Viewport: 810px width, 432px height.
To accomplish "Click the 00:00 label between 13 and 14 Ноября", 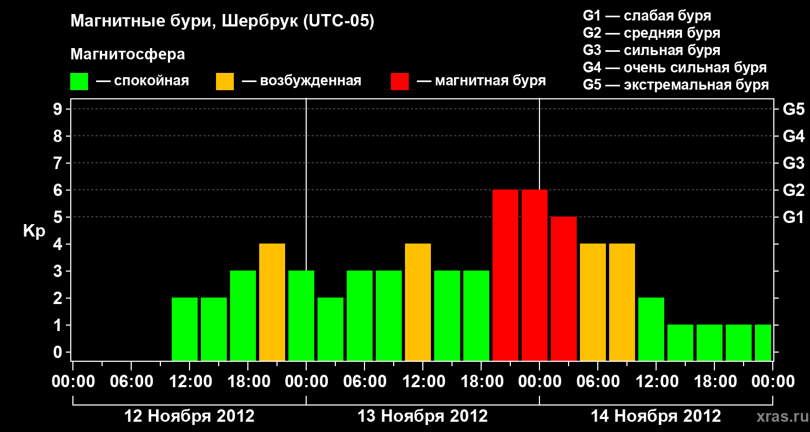I will [539, 382].
